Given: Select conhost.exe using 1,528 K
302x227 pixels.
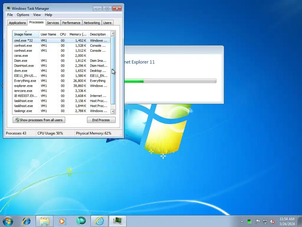Looking at the screenshot, I should tap(61, 46).
